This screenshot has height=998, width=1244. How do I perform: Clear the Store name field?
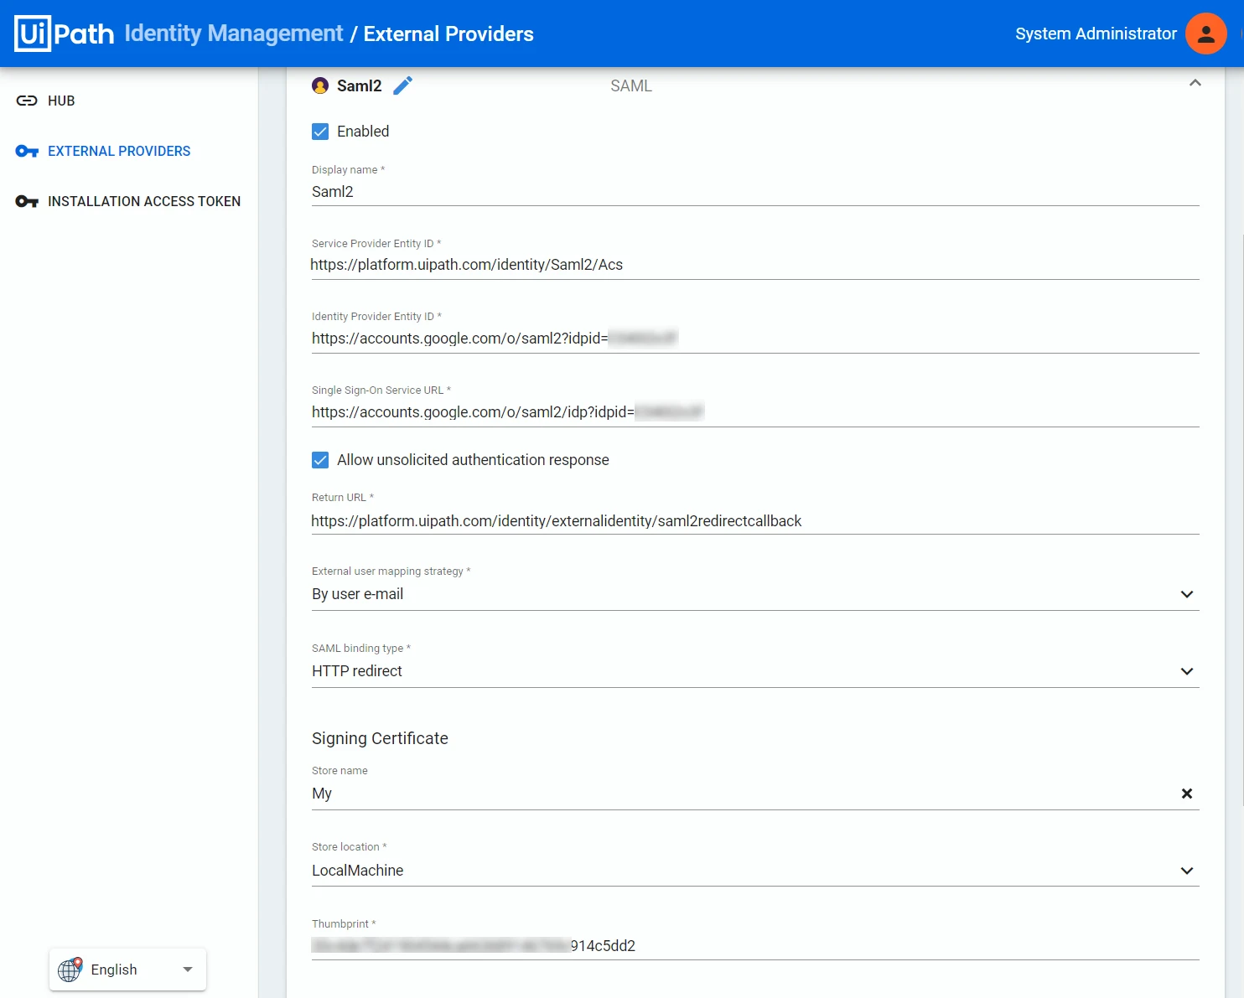[1187, 794]
